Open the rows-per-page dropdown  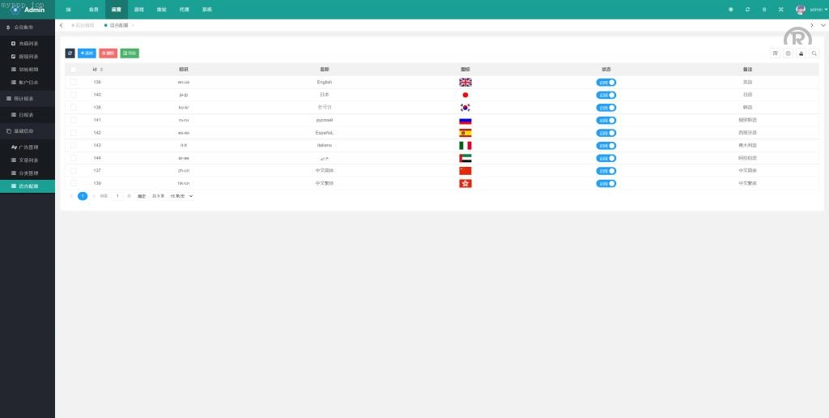point(181,196)
